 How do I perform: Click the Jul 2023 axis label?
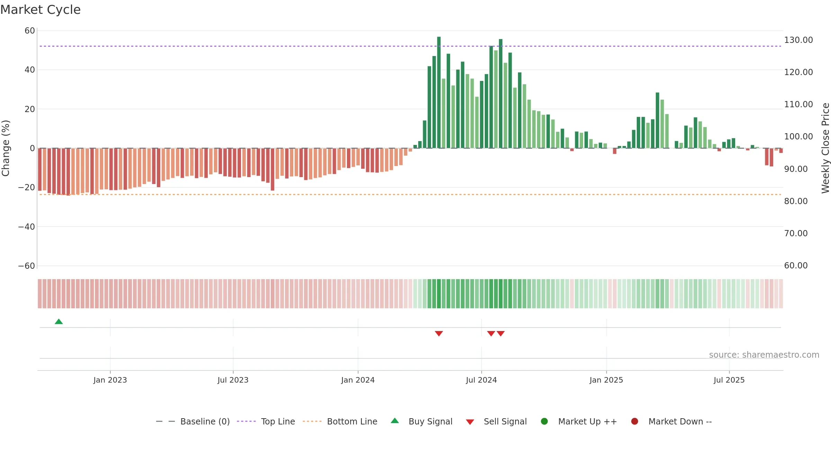tap(233, 380)
